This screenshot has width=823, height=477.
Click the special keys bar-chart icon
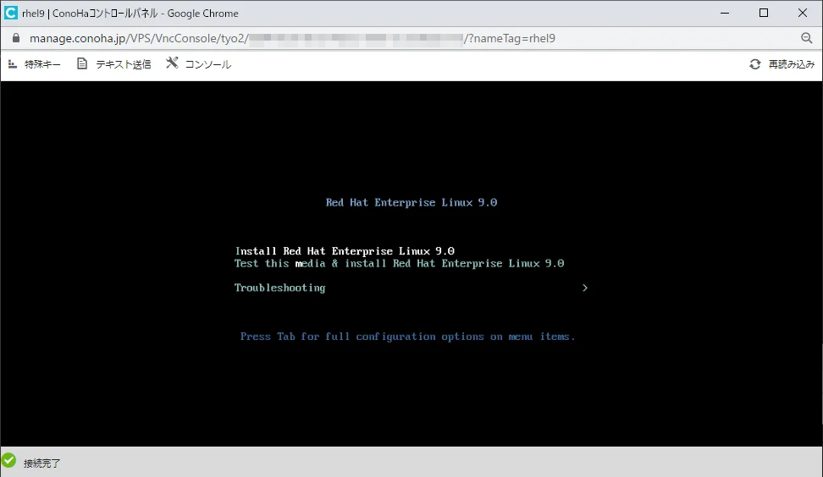tap(13, 64)
